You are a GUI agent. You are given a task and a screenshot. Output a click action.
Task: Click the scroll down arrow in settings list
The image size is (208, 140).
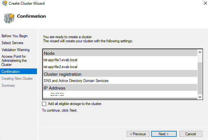pos(200,96)
